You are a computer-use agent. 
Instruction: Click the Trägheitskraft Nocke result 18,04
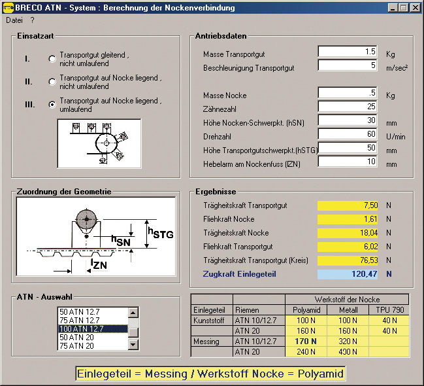[348, 233]
